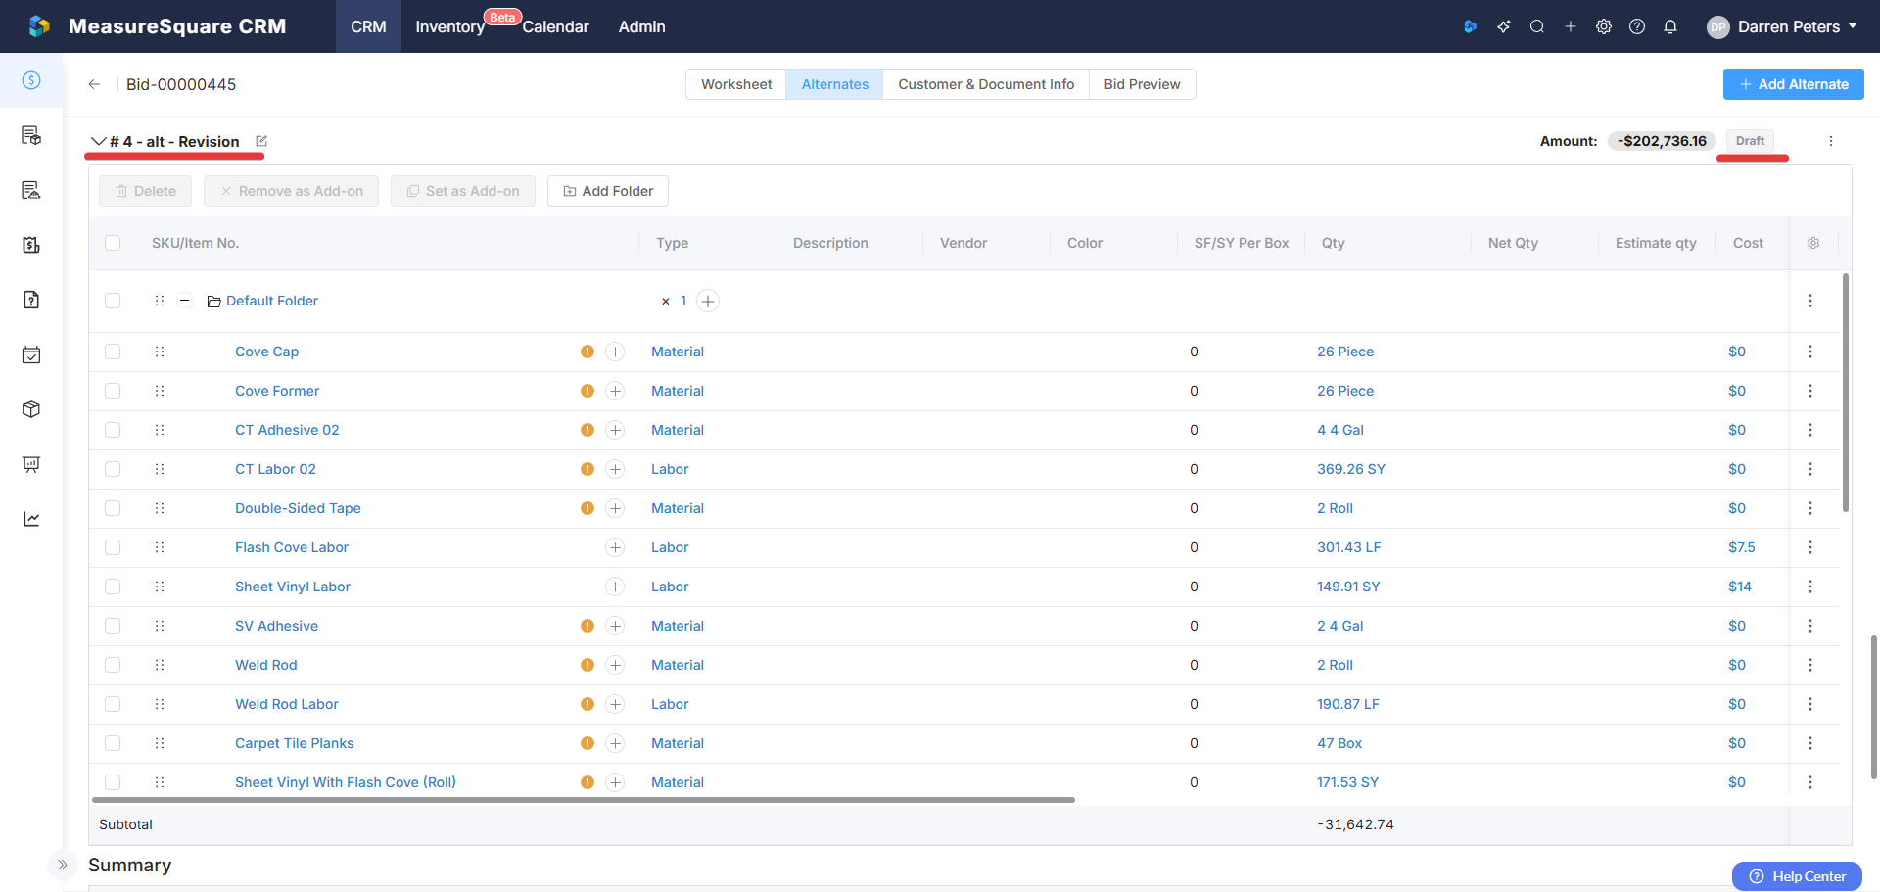The height and width of the screenshot is (892, 1880).
Task: Collapse the # 4 - alt - Revision section
Action: 99,141
